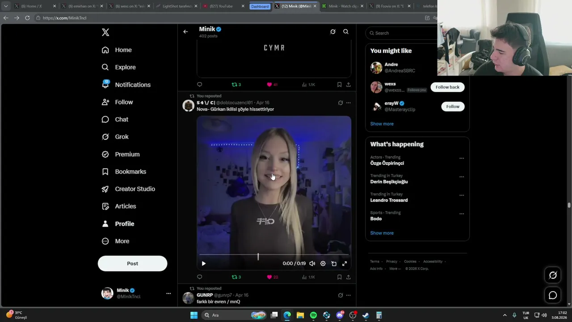Click the white Post button
The width and height of the screenshot is (572, 322).
pos(132,263)
